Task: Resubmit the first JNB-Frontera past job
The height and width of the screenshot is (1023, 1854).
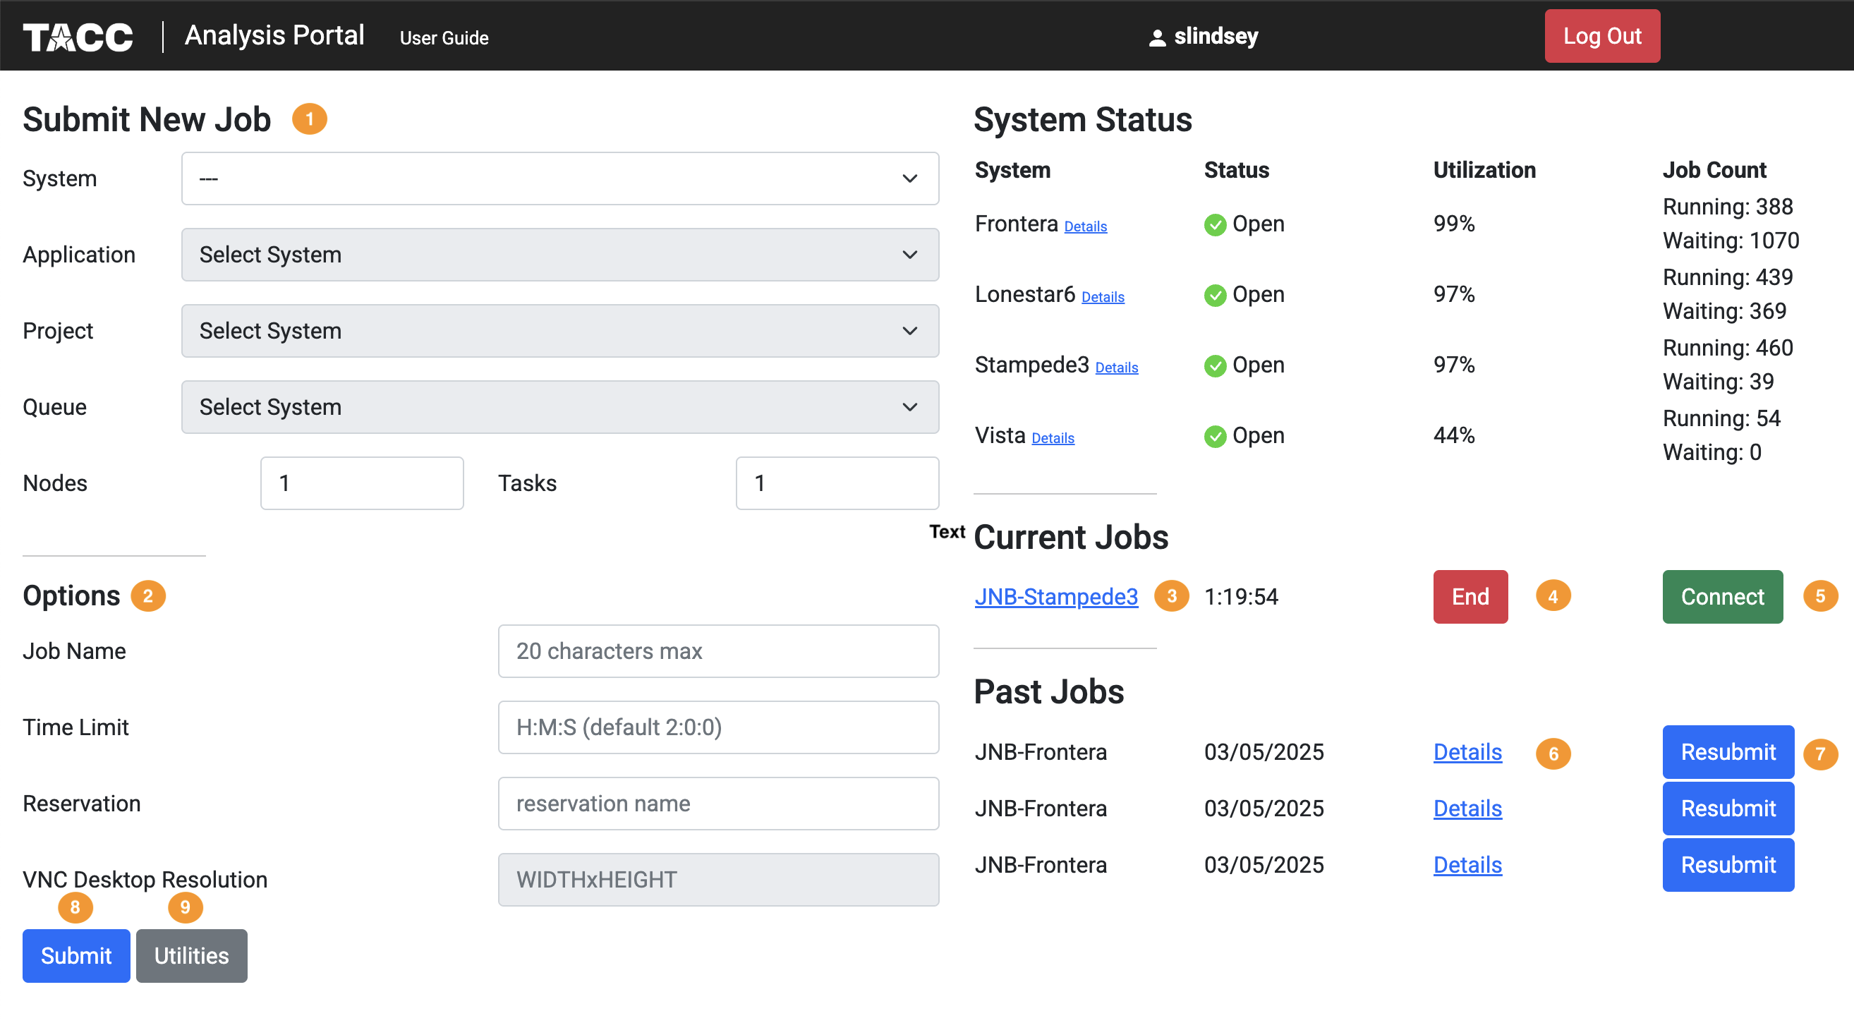Action: (x=1728, y=752)
